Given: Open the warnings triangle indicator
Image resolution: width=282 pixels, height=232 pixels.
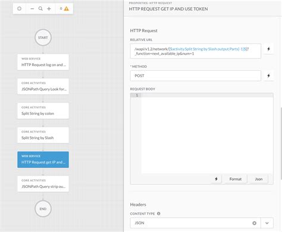Looking at the screenshot, I should pyautogui.click(x=67, y=8).
